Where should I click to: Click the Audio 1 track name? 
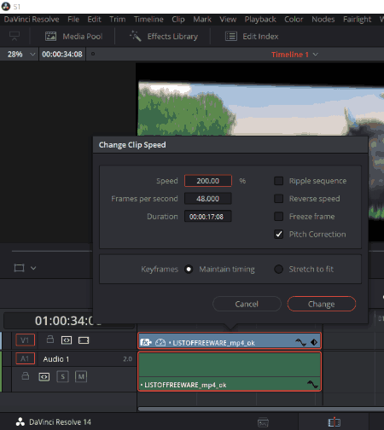click(x=56, y=359)
